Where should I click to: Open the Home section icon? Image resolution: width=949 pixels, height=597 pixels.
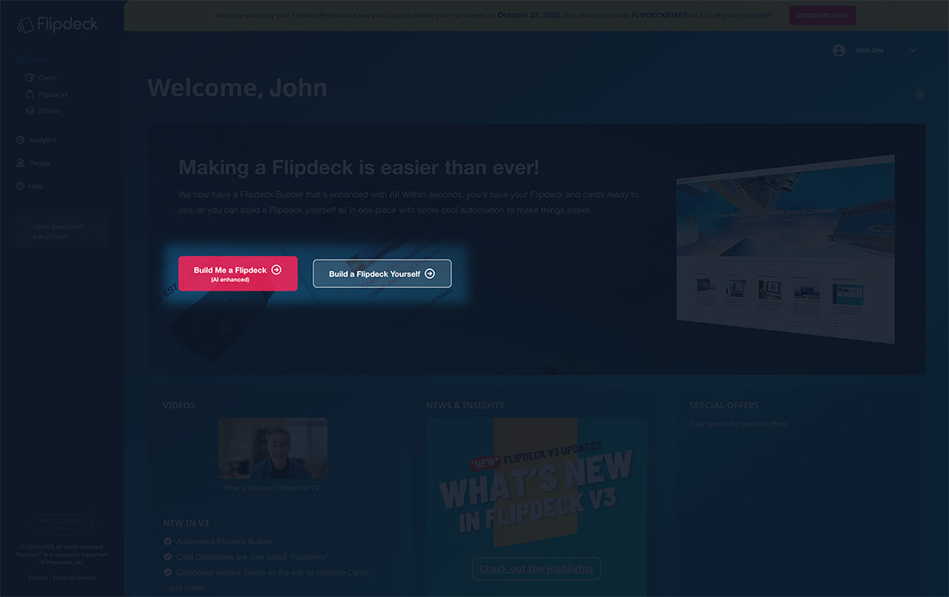19,60
